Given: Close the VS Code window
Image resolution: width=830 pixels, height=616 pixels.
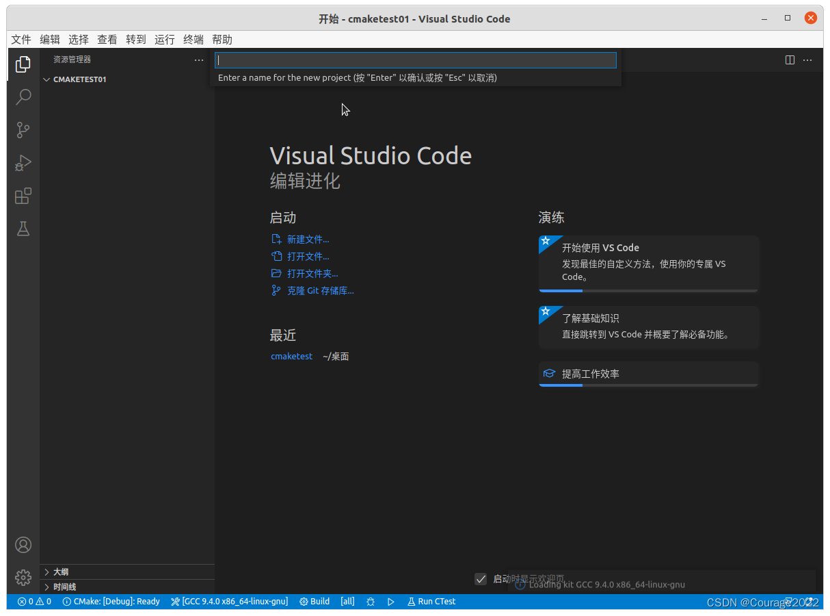Looking at the screenshot, I should (x=810, y=18).
